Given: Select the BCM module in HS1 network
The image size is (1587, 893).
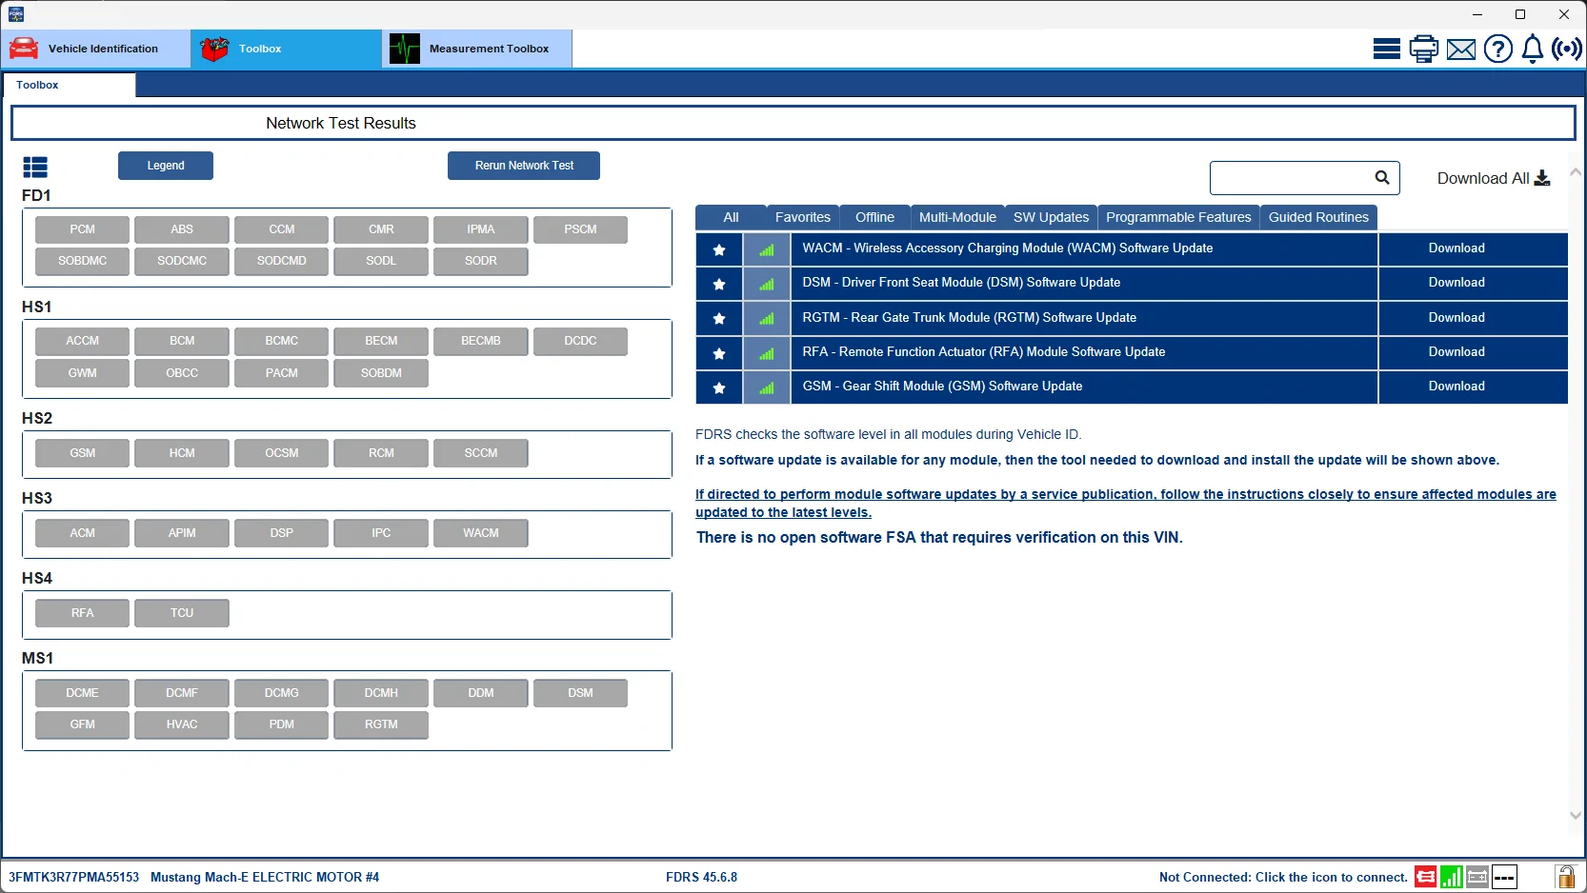Looking at the screenshot, I should (x=182, y=341).
